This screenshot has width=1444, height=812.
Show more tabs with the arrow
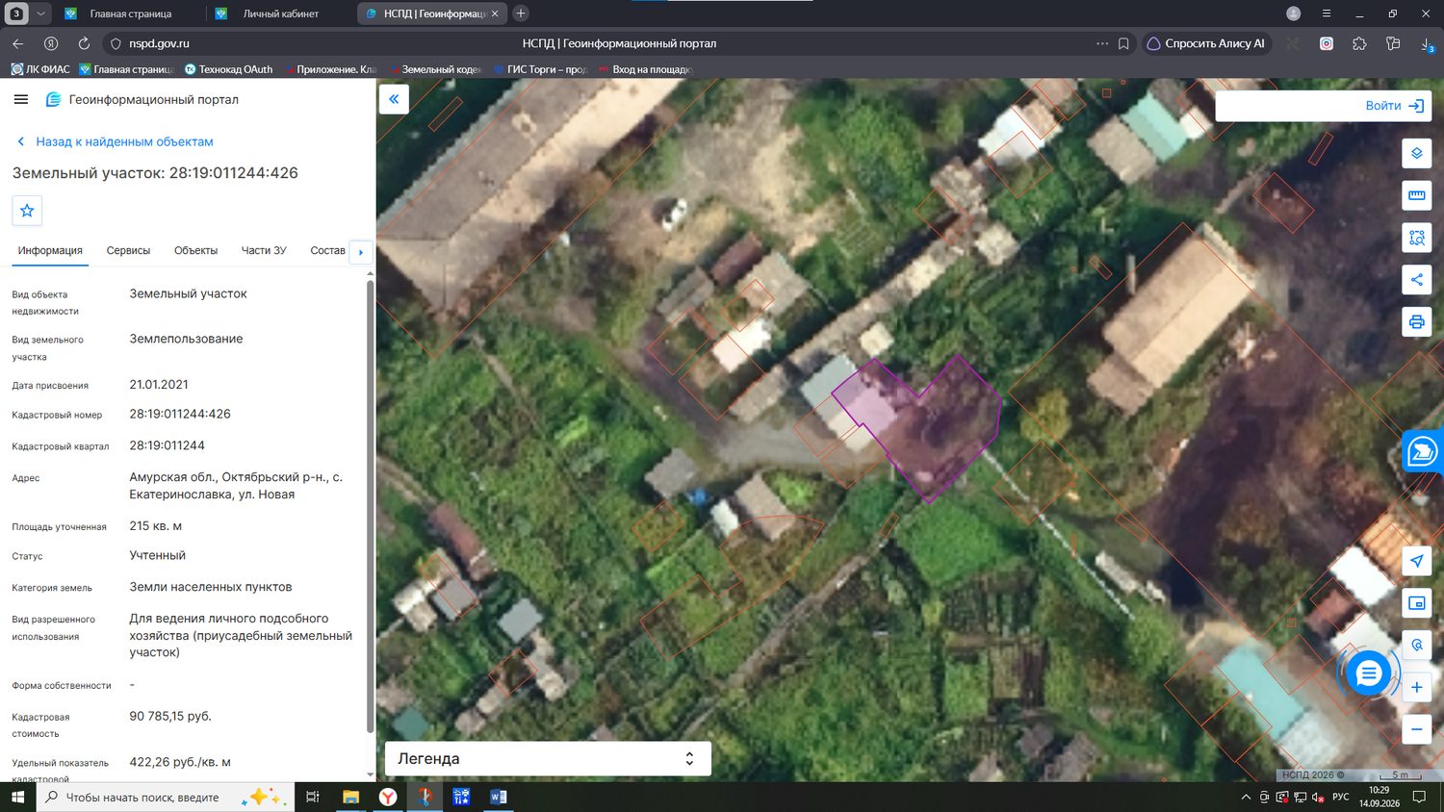click(x=361, y=252)
